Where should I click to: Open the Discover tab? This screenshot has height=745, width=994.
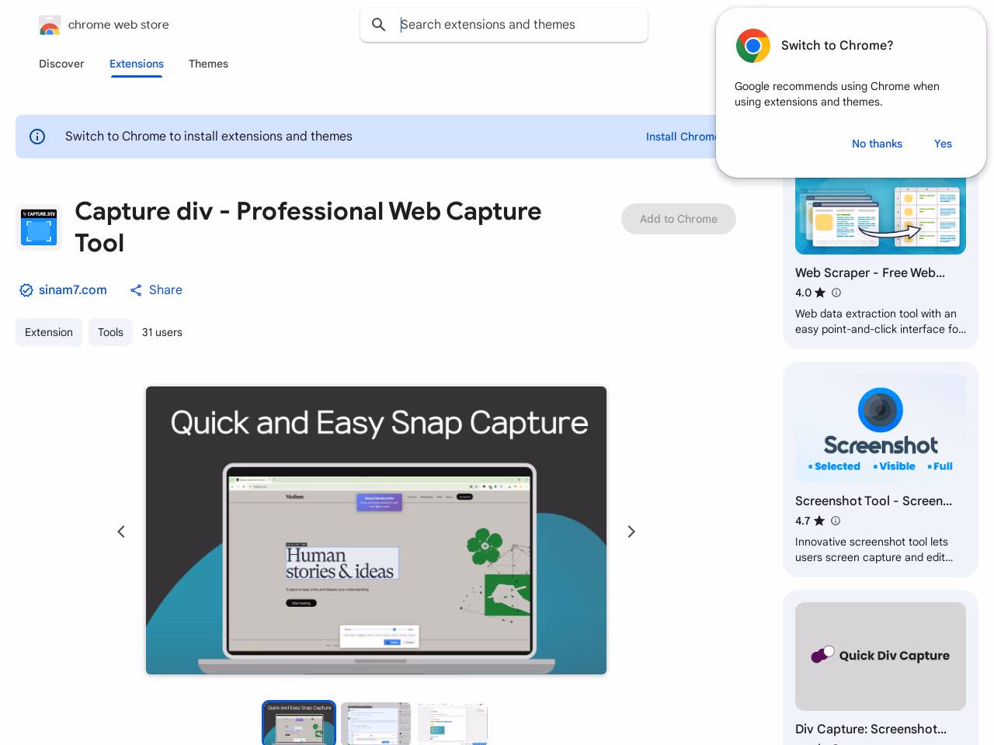pos(61,64)
